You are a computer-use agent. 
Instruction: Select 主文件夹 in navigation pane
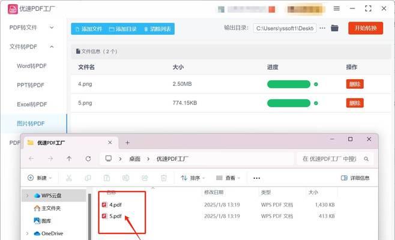(x=47, y=208)
